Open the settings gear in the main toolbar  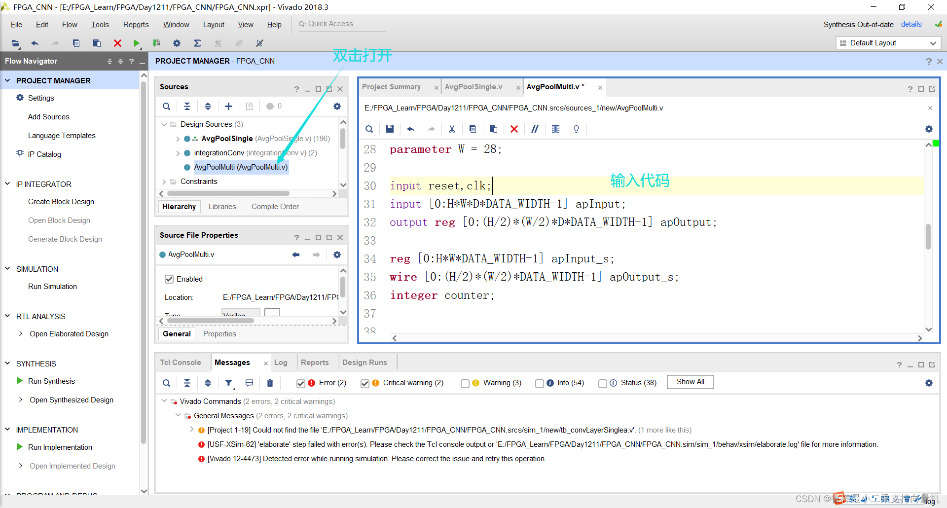click(177, 43)
